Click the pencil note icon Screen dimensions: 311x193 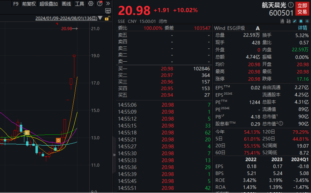[x=295, y=21]
